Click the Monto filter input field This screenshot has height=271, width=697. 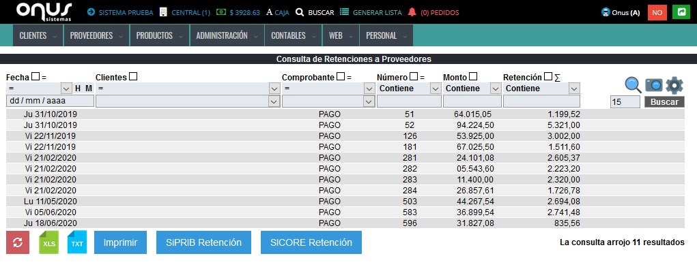[472, 101]
